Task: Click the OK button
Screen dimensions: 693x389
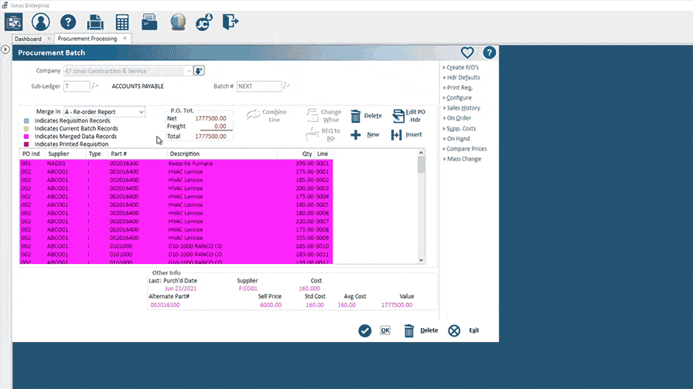Action: tap(385, 330)
